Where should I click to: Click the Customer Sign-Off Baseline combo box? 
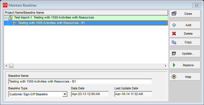pyautogui.click(x=38, y=94)
